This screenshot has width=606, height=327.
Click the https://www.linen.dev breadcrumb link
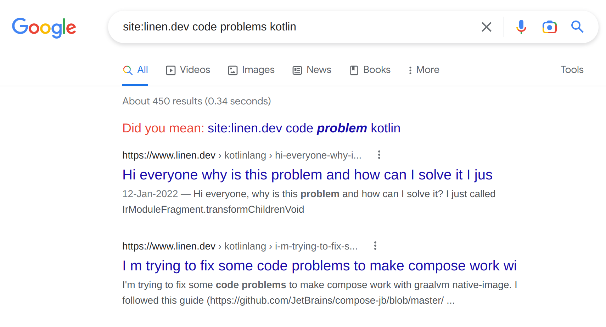pos(168,155)
